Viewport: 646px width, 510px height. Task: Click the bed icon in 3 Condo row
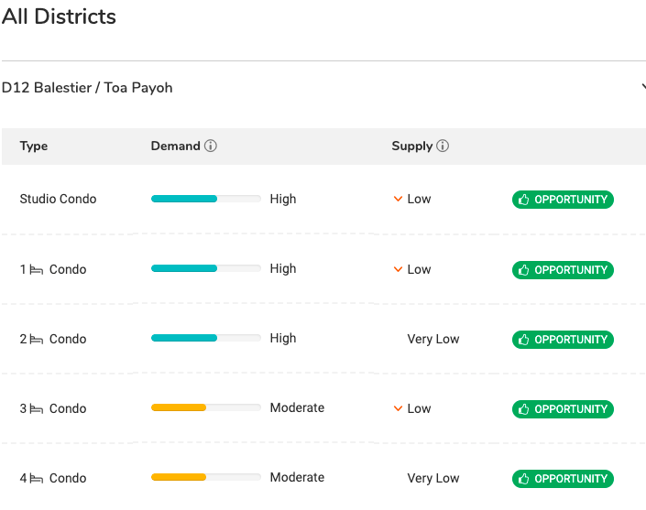(37, 409)
